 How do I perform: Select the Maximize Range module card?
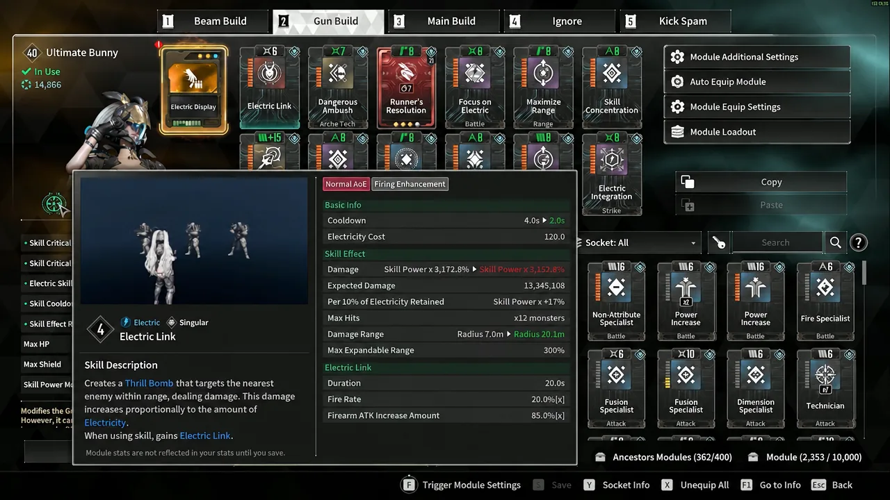pos(543,87)
